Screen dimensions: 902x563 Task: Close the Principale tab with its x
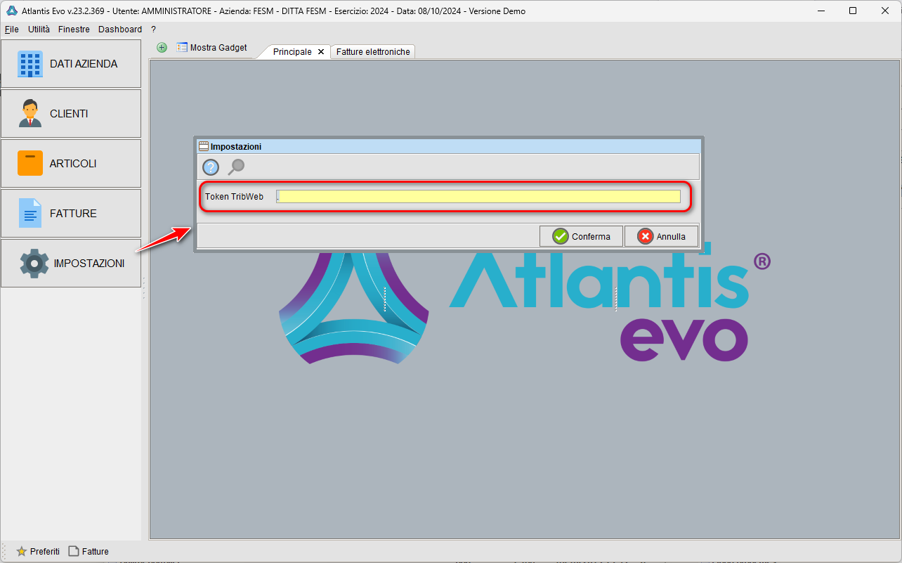point(321,51)
